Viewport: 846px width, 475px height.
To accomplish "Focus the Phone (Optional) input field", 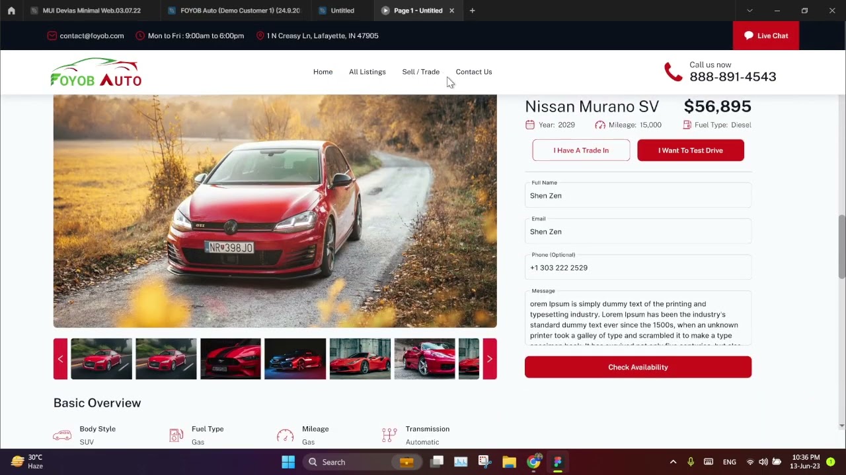I will [x=638, y=268].
